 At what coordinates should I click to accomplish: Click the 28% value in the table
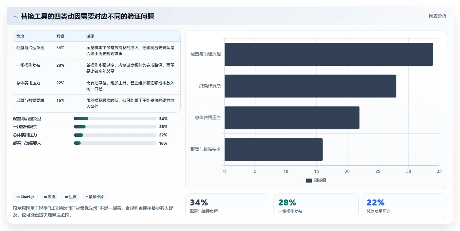pos(60,65)
